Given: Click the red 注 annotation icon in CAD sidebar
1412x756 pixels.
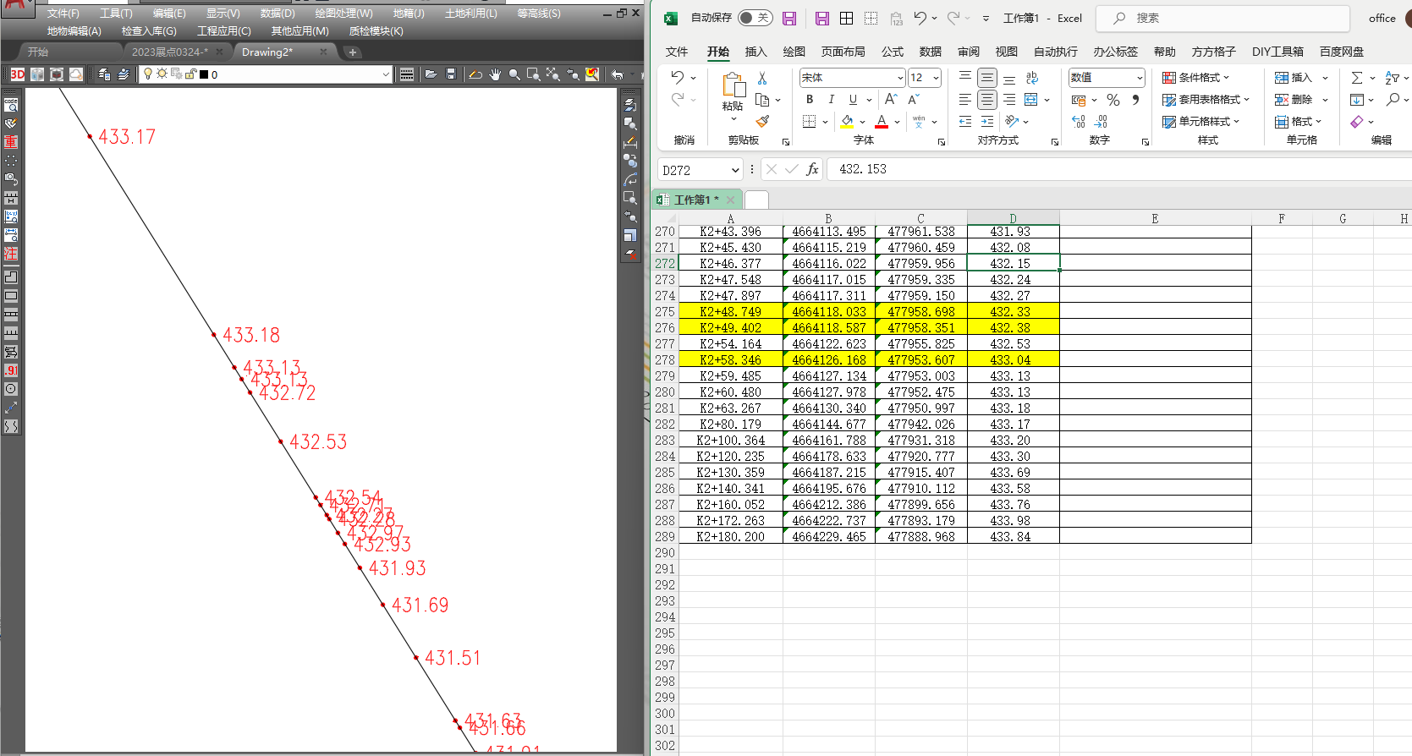Looking at the screenshot, I should coord(11,254).
